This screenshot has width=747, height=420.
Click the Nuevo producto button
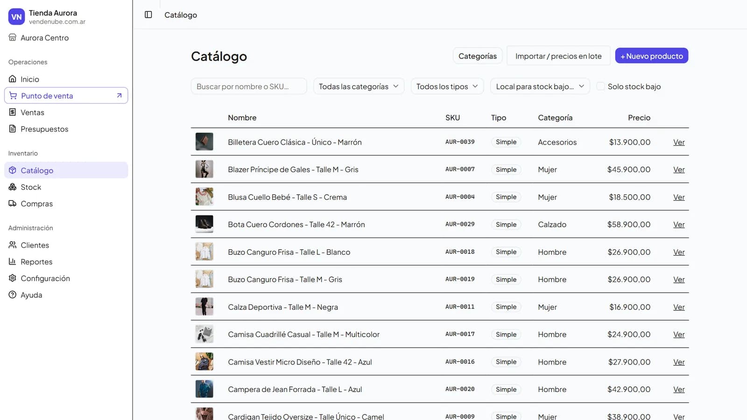click(651, 56)
